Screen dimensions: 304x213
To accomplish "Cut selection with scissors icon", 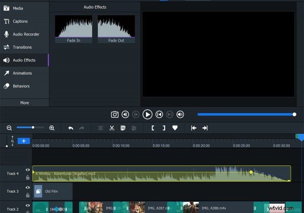I will point(111,128).
